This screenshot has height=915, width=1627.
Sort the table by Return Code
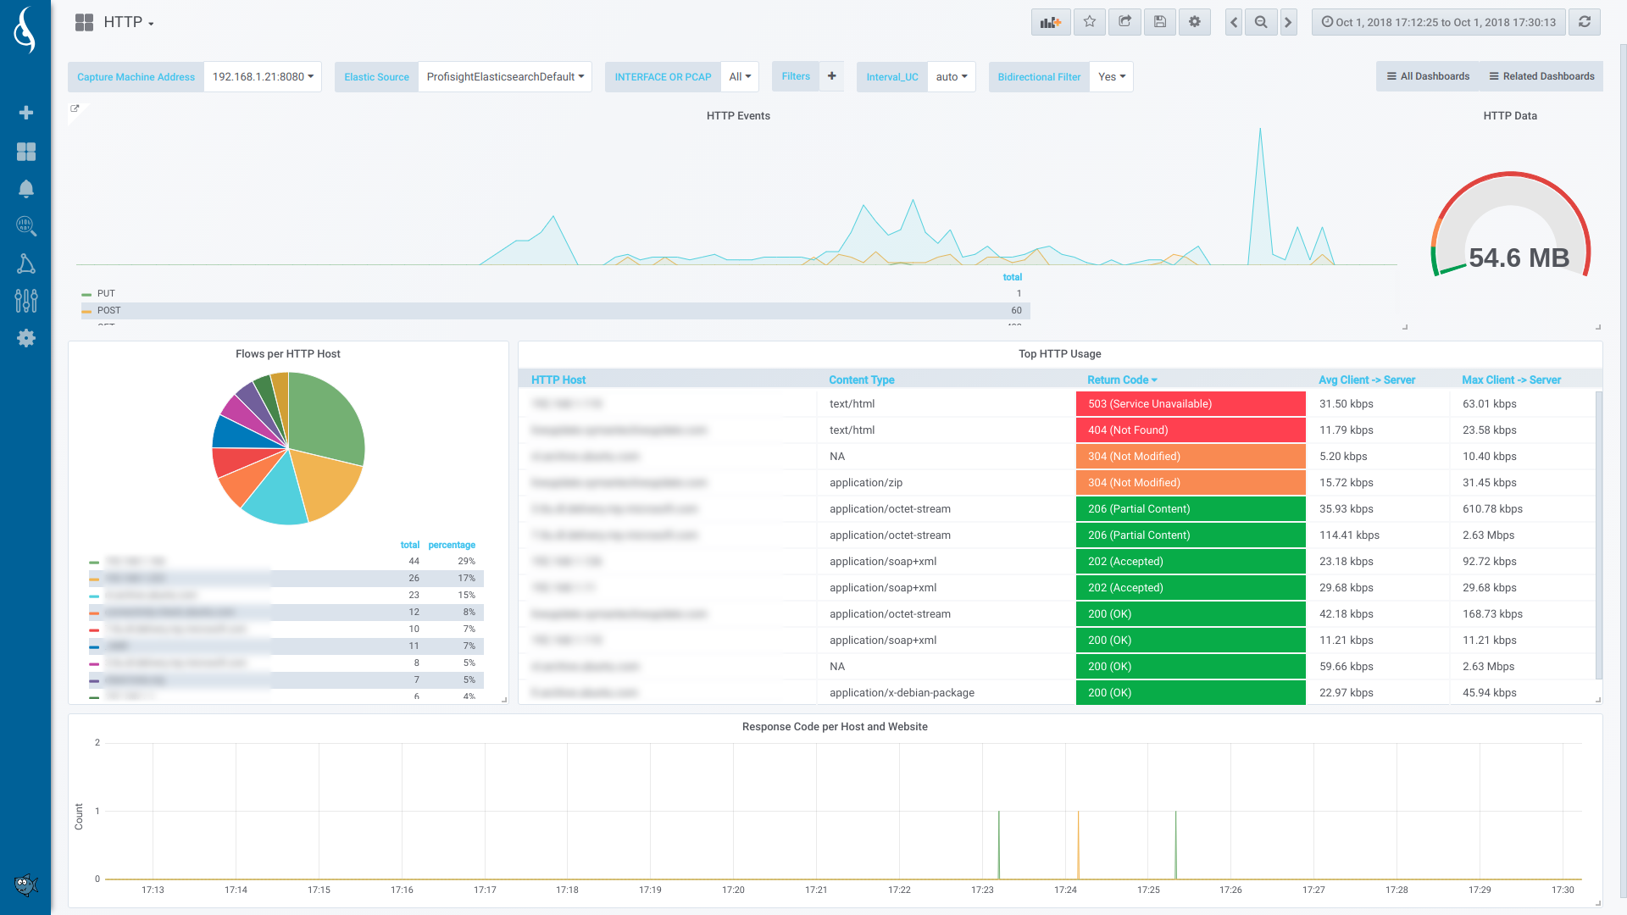tap(1122, 380)
